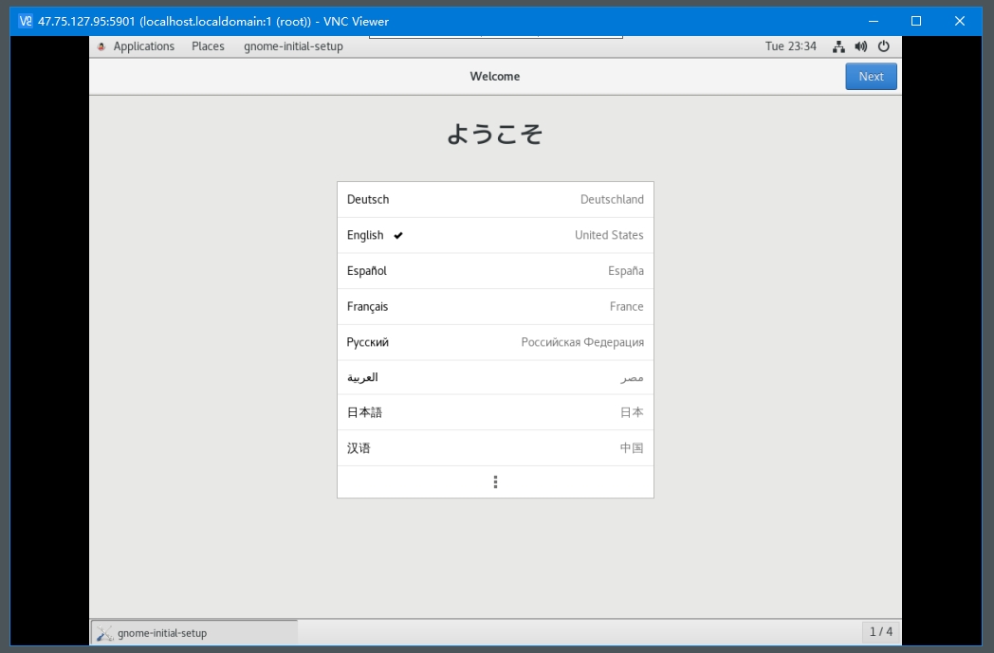Click the volume speaker icon
The image size is (994, 653).
coord(860,46)
